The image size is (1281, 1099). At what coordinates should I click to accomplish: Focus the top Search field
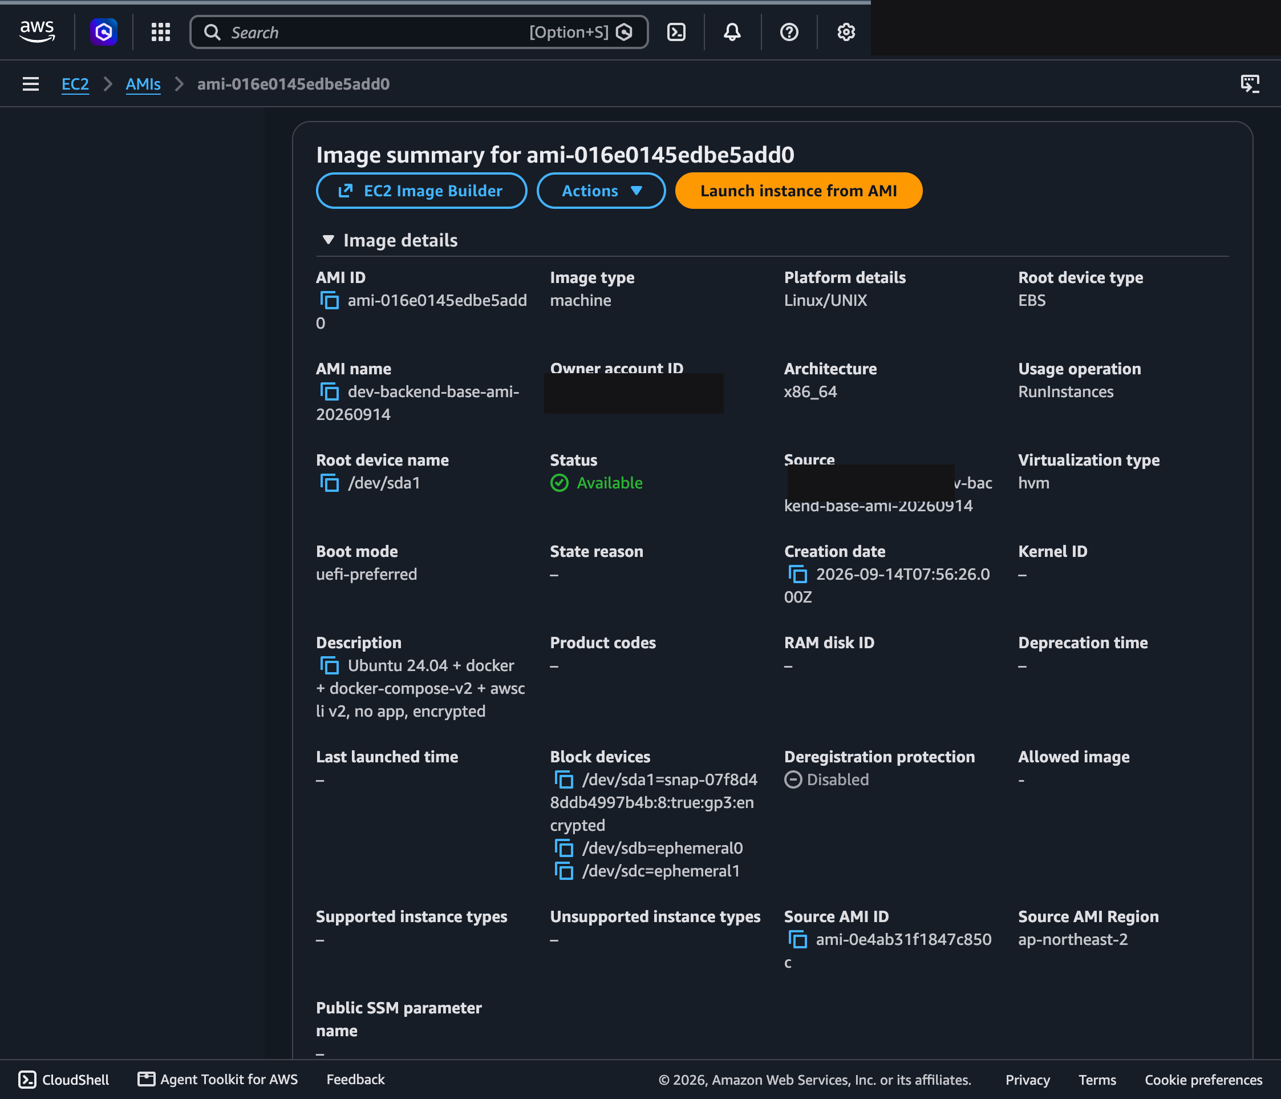pyautogui.click(x=419, y=32)
